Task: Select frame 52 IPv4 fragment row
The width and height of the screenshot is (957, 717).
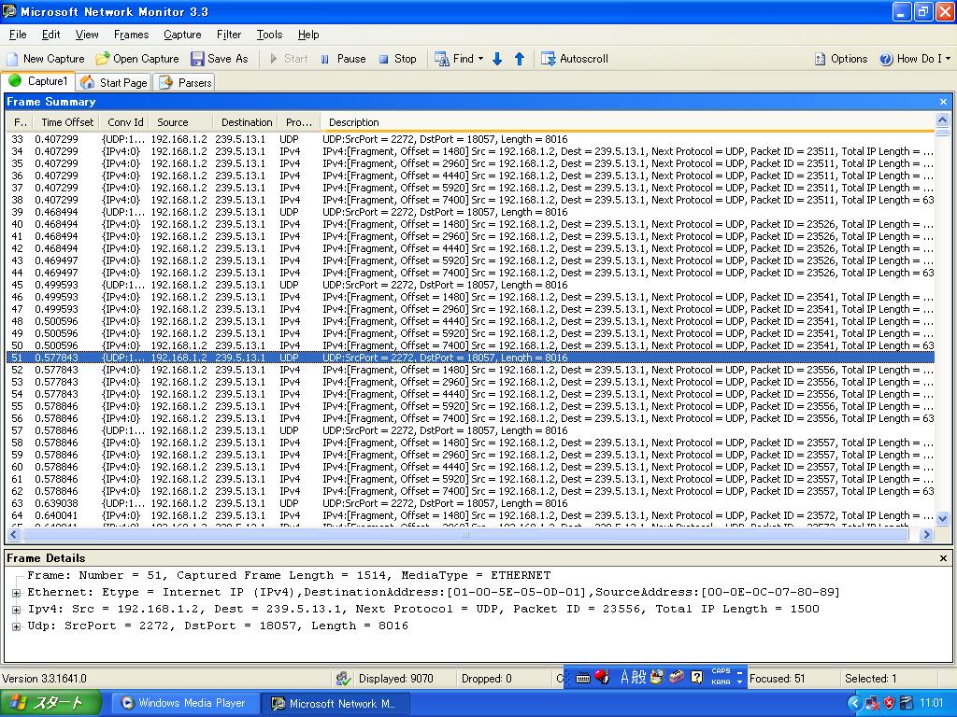Action: tap(470, 370)
